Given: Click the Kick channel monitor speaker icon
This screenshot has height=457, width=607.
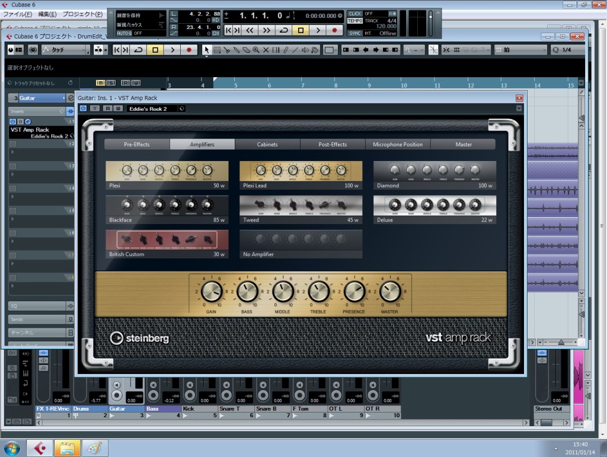Looking at the screenshot, I should (x=190, y=385).
